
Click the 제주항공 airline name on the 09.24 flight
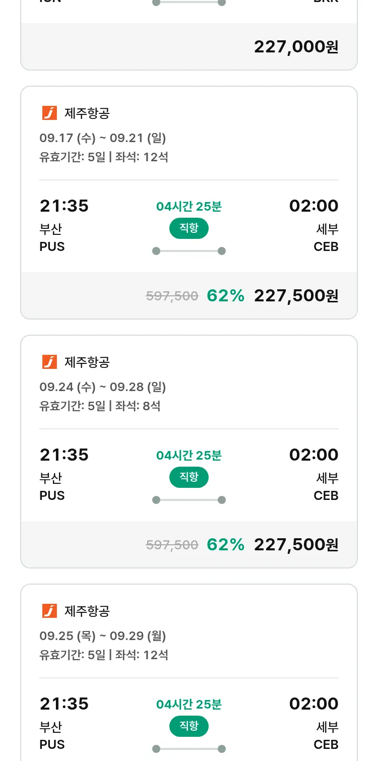tap(87, 362)
